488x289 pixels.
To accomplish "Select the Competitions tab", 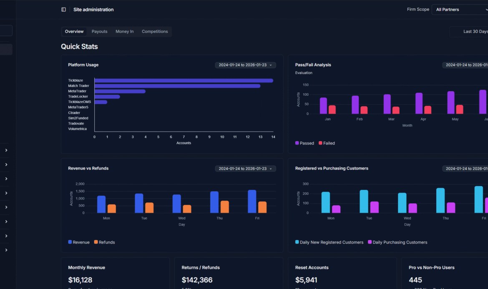I will point(155,32).
